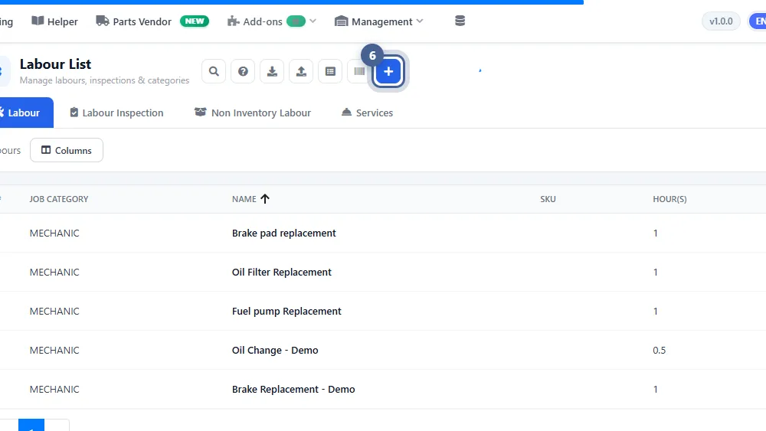Click the Add-ons puzzle icon
The height and width of the screenshot is (431, 766).
233,21
